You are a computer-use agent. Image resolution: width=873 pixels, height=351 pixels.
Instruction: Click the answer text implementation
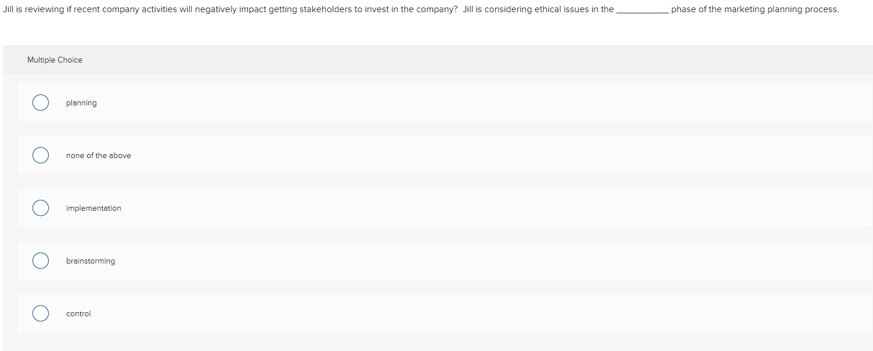pyautogui.click(x=93, y=208)
